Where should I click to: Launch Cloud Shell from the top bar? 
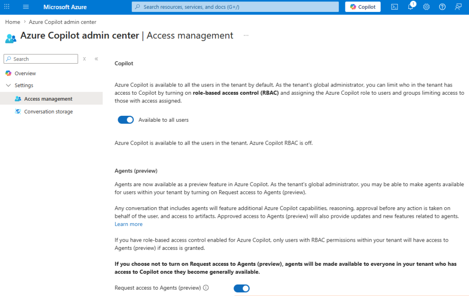[x=394, y=7]
